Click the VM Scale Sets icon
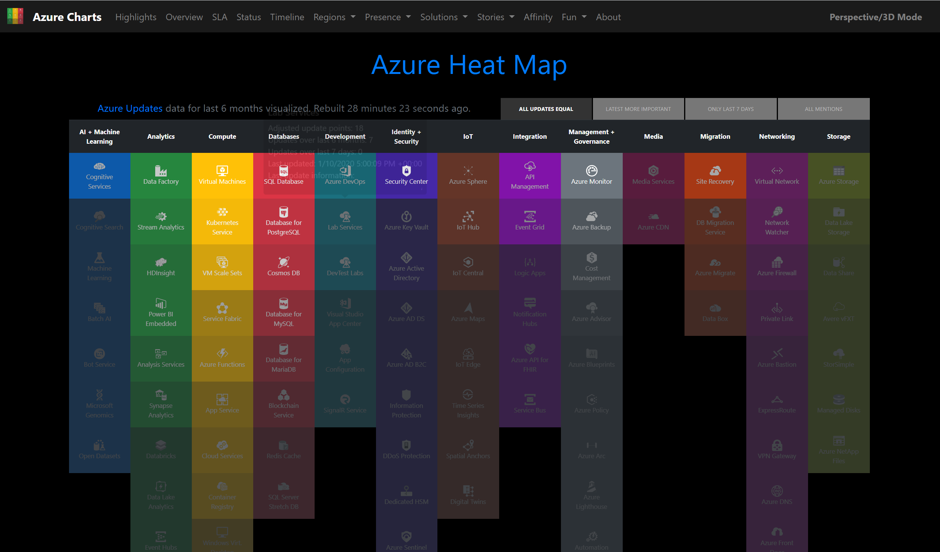 (x=222, y=262)
